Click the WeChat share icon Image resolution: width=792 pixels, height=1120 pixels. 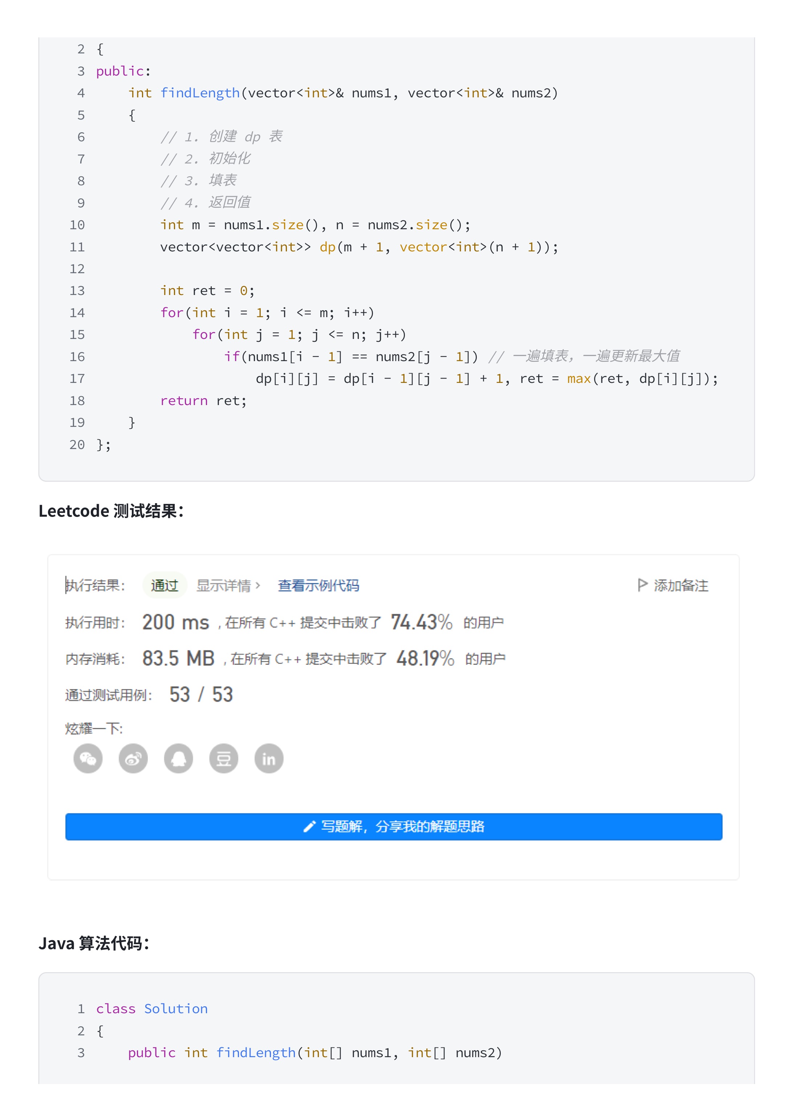88,759
